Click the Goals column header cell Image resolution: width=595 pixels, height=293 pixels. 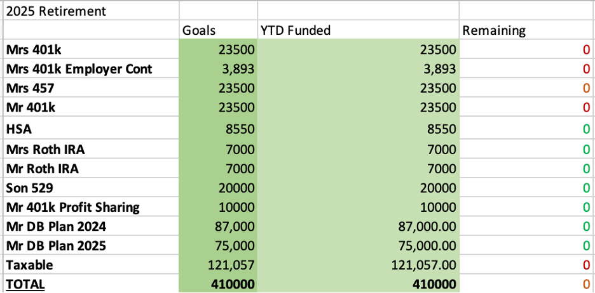tap(199, 30)
